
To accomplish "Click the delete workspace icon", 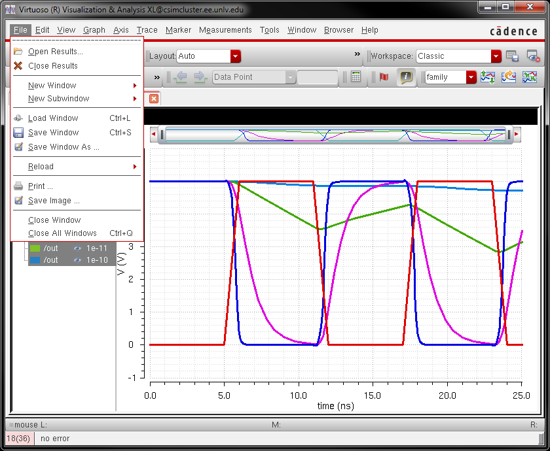I will click(x=532, y=56).
